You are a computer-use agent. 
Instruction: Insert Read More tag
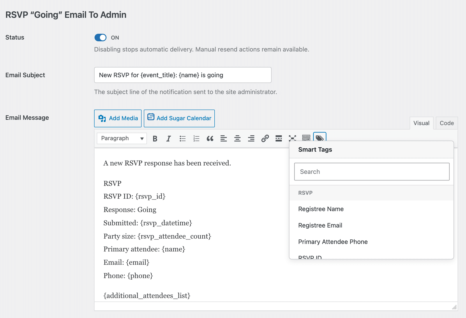click(279, 138)
